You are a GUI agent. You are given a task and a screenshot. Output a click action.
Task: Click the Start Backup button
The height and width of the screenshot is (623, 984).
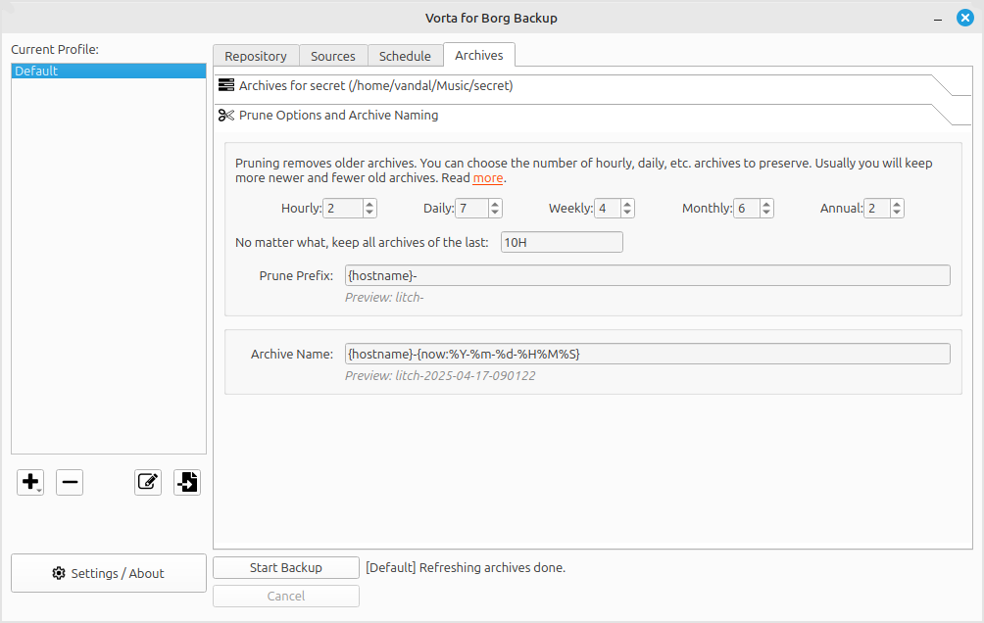(x=286, y=567)
